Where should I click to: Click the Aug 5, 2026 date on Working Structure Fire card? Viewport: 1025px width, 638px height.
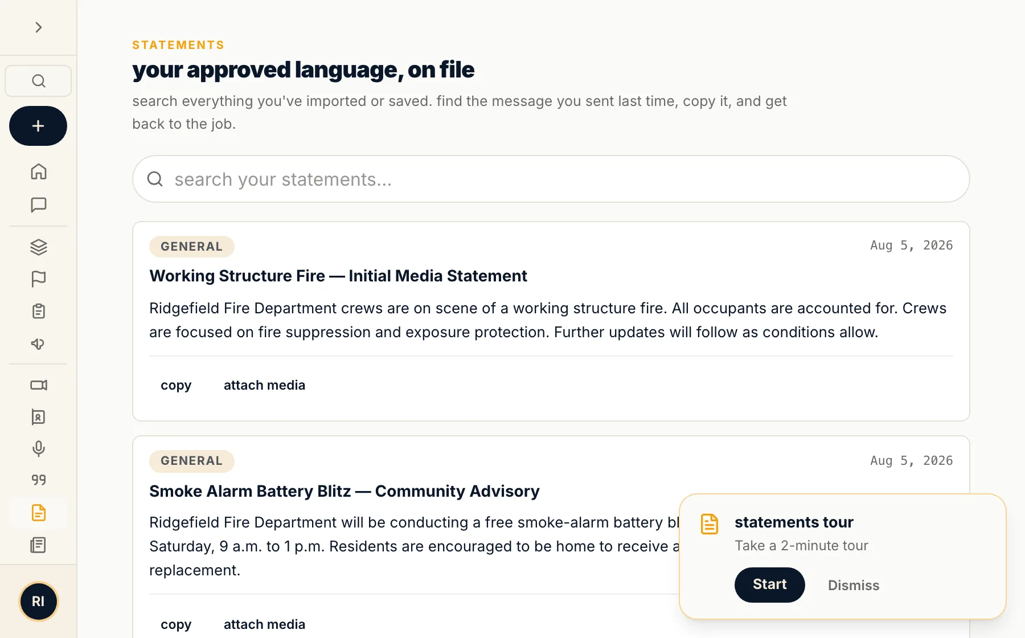pyautogui.click(x=911, y=246)
